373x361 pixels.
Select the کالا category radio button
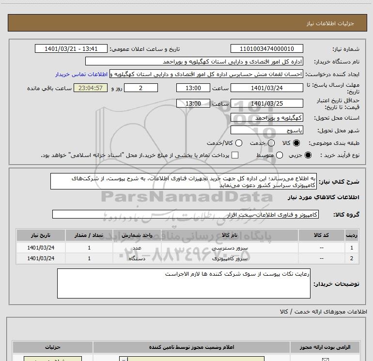pyautogui.click(x=296, y=143)
